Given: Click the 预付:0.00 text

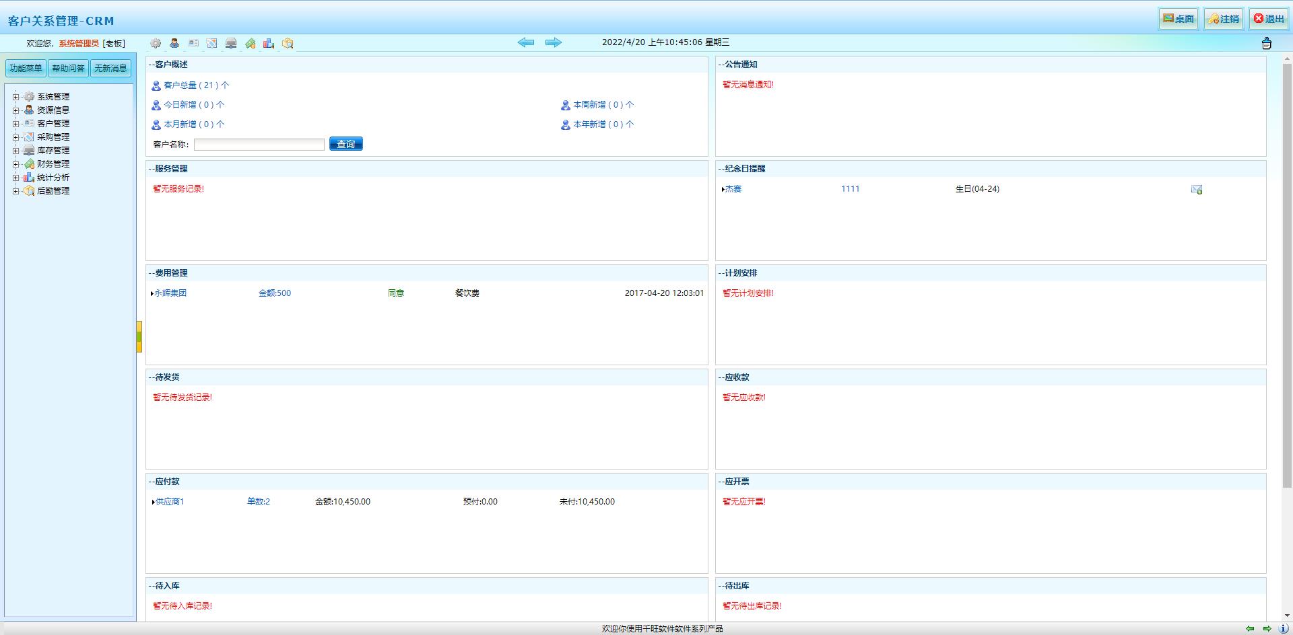Looking at the screenshot, I should tap(480, 502).
